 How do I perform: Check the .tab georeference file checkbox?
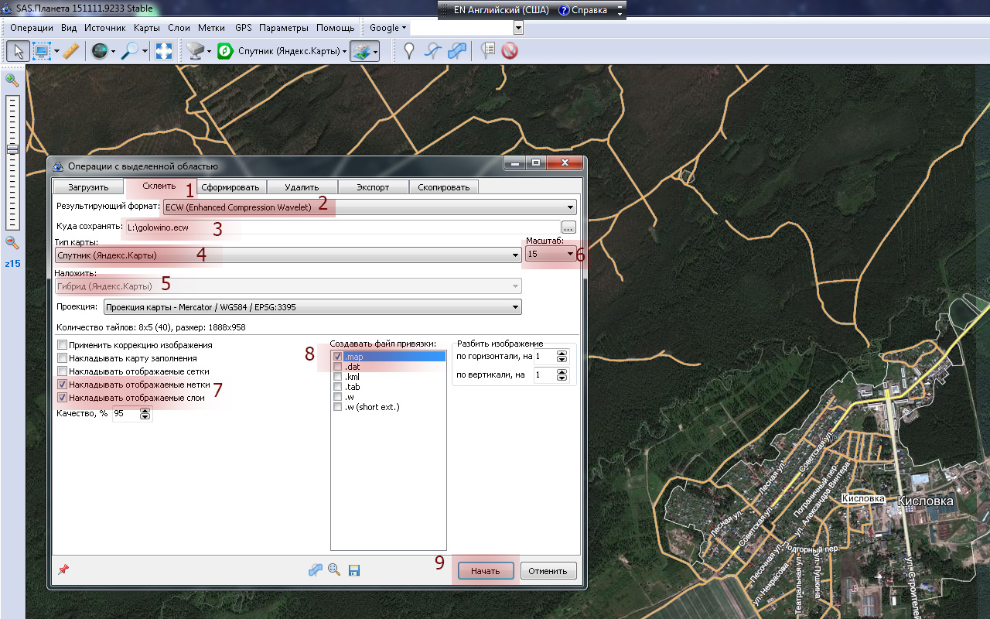(x=337, y=387)
